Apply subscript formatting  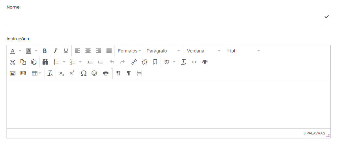[62, 73]
